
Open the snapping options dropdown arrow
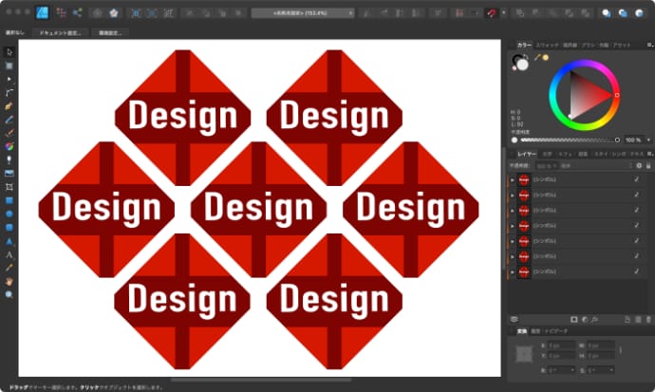[x=503, y=13]
